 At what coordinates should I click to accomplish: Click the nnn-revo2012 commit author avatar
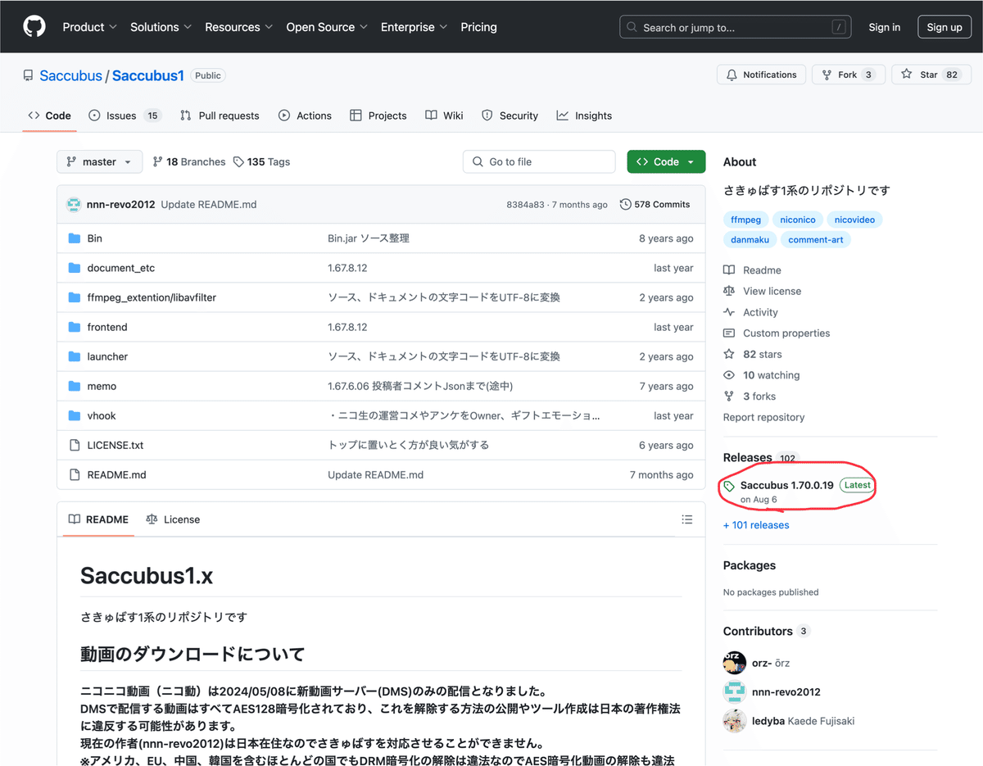point(74,205)
